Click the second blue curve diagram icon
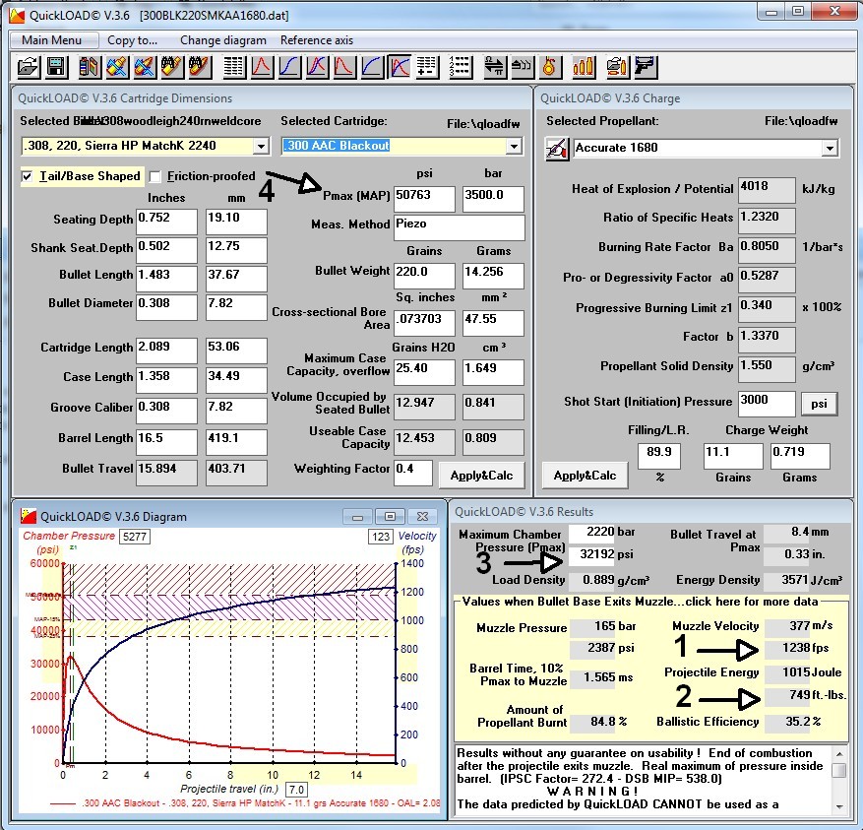 click(x=372, y=67)
